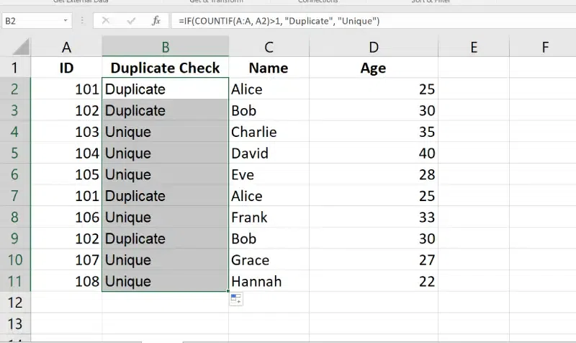Expand the Name Box dropdown arrow
Viewport: 576px width, 343px height.
coord(66,21)
